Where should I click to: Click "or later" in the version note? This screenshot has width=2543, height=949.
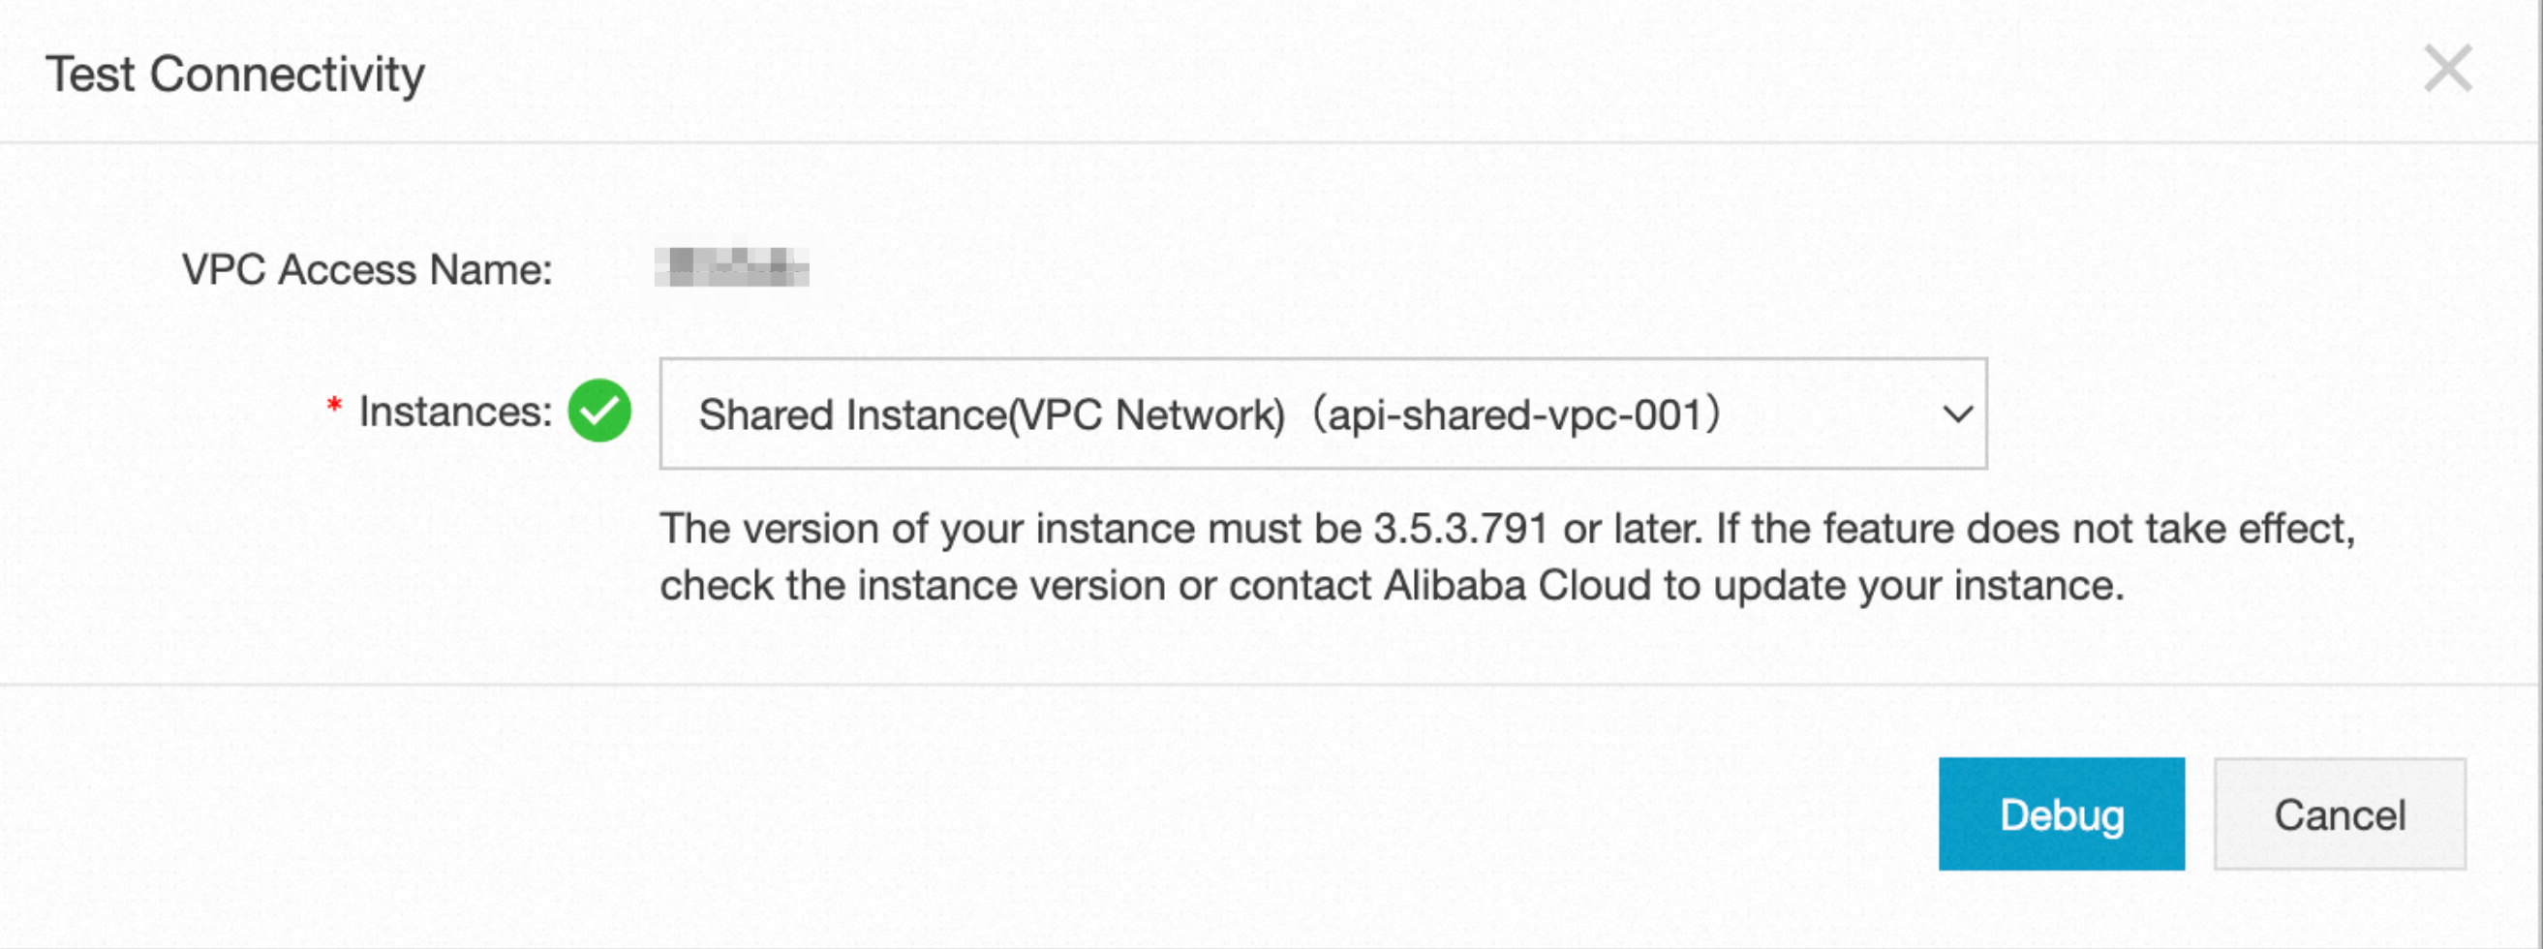1632,530
